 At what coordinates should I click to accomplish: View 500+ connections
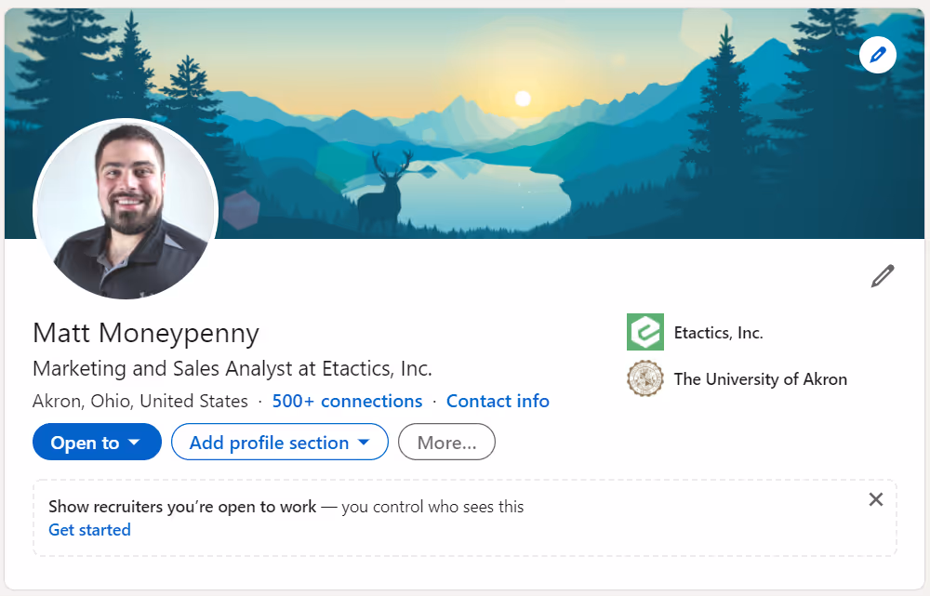point(347,401)
